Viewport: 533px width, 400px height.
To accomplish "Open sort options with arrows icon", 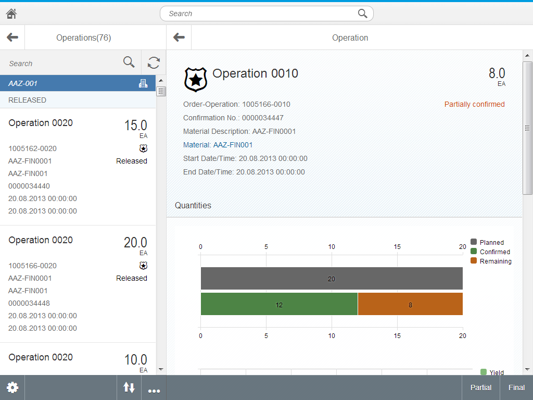I will tap(129, 387).
